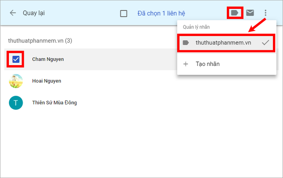The height and width of the screenshot is (178, 283).
Task: Uncheck the Cham Nguyen contact checkbox
Action: point(16,59)
